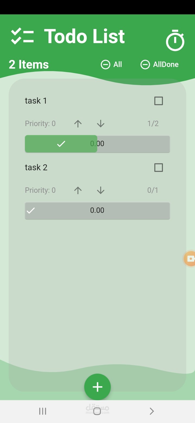Open the task 2 item

click(36, 168)
